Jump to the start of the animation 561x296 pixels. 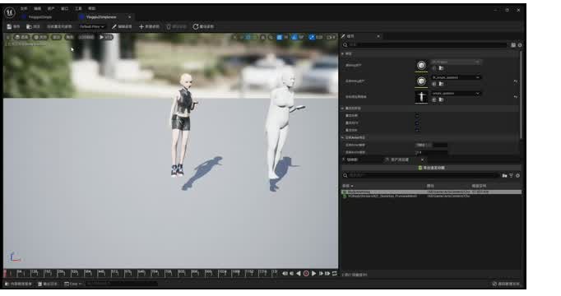click(285, 274)
